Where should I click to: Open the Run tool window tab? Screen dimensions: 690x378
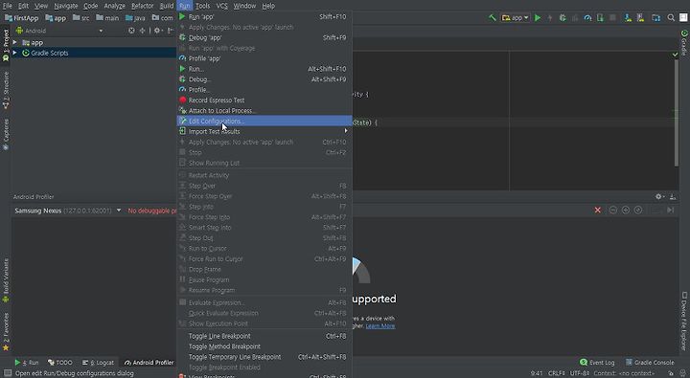coord(27,362)
